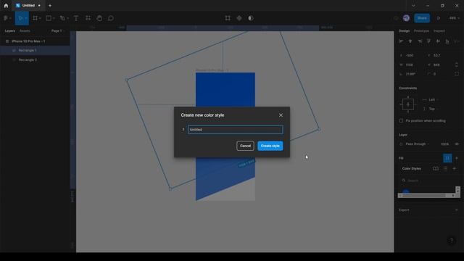Open more alignment options dropdown
Screen dimensions: 464x261
coord(457,41)
